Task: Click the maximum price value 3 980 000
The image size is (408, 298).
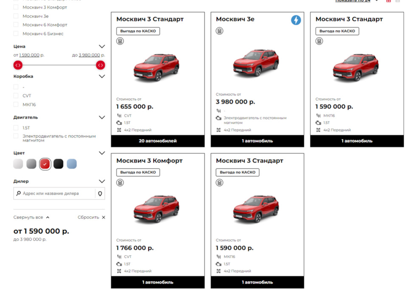Action: (x=89, y=55)
